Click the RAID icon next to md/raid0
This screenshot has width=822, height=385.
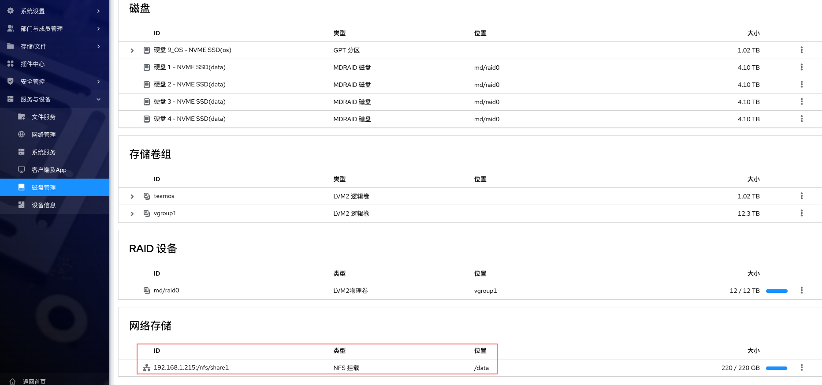click(147, 290)
